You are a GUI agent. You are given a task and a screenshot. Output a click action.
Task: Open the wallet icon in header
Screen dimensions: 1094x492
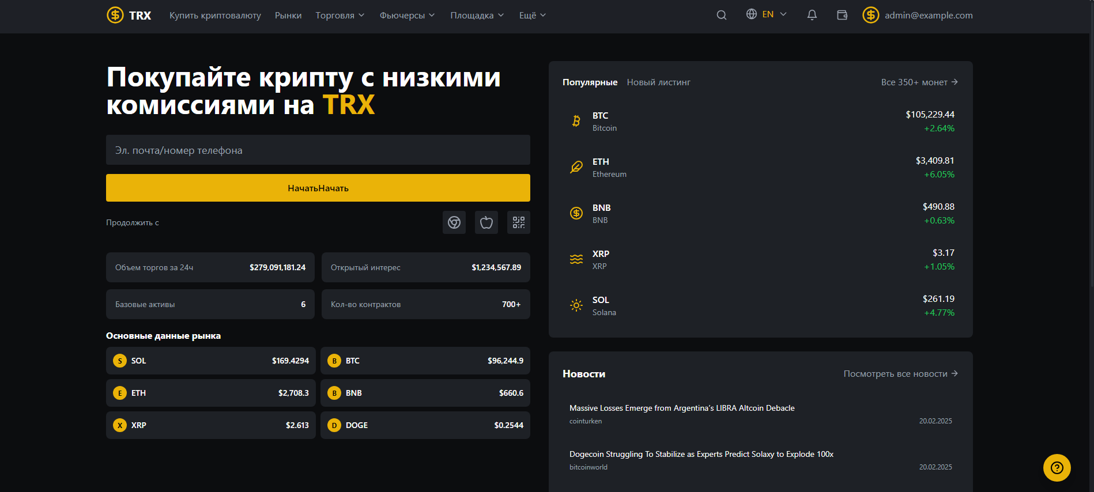coord(842,15)
